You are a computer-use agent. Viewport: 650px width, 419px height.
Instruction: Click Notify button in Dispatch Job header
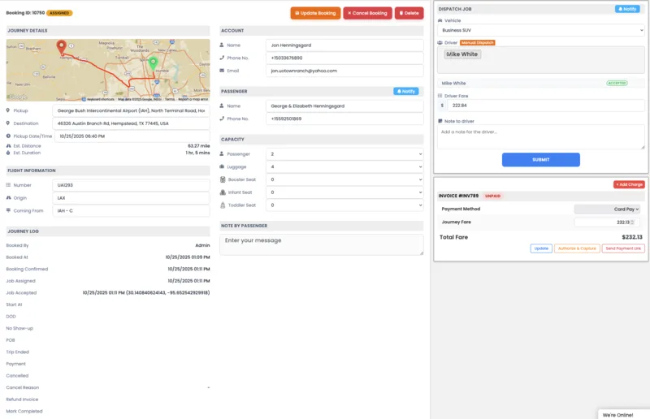coord(627,9)
